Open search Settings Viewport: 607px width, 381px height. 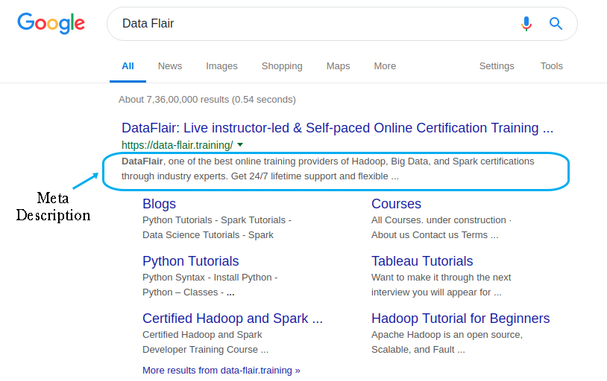click(497, 66)
